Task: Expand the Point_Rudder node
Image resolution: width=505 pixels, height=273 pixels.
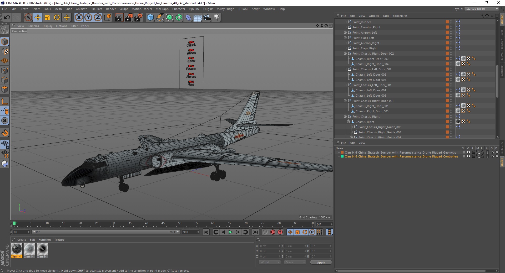Action: point(345,22)
